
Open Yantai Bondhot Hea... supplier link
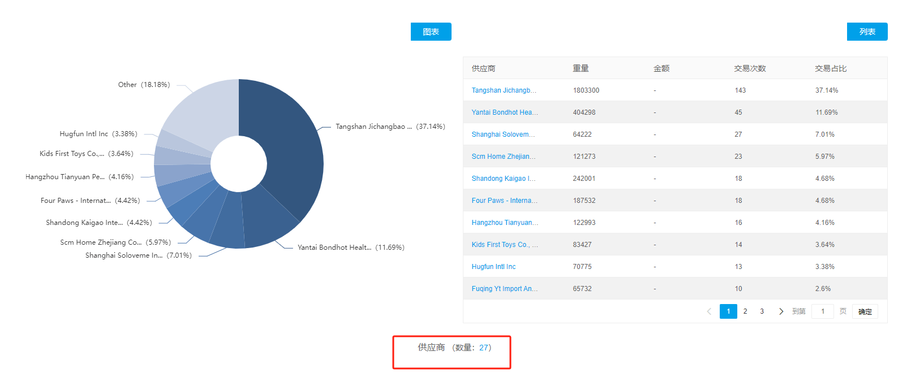(505, 112)
